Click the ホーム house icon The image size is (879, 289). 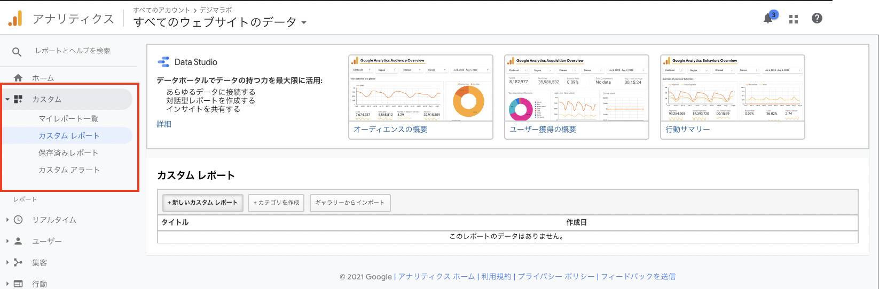pyautogui.click(x=18, y=78)
